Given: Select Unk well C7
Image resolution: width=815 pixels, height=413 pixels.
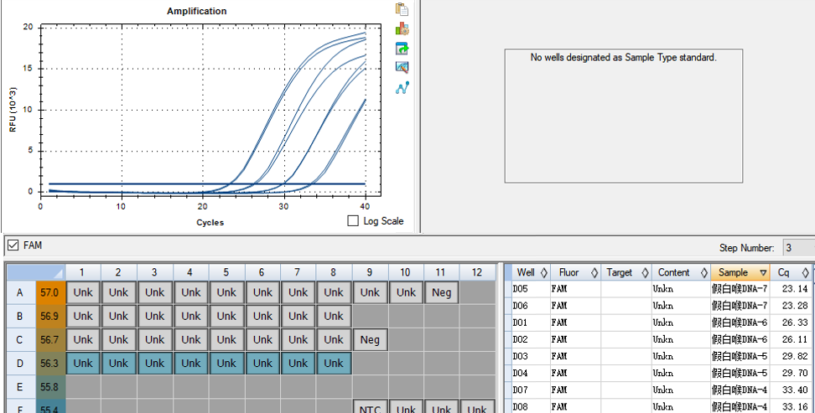Looking at the screenshot, I should [298, 340].
